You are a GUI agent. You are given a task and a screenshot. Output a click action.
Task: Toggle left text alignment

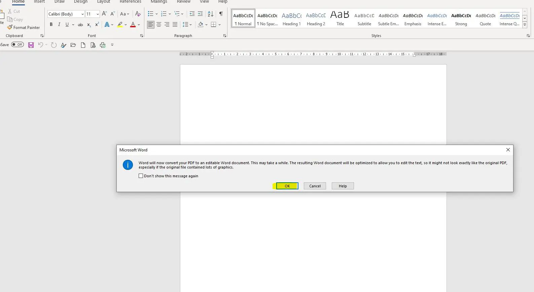tap(151, 25)
